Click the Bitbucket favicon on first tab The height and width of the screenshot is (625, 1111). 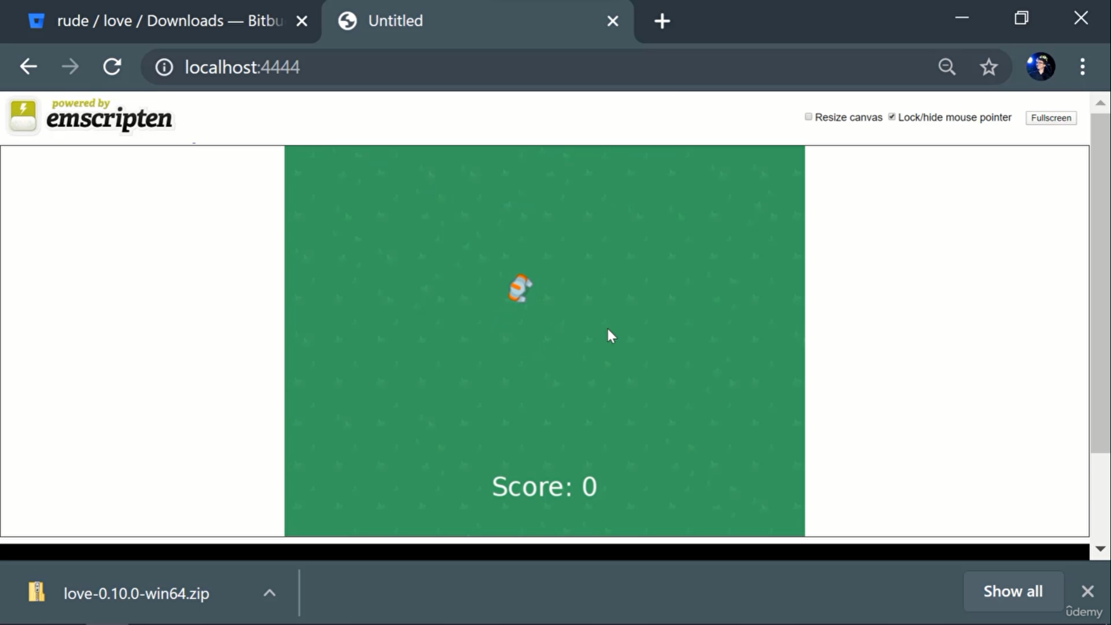click(x=36, y=21)
